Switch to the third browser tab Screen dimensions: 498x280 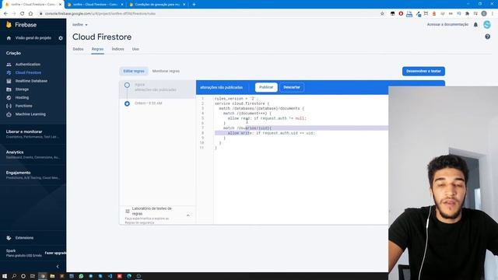(157, 5)
